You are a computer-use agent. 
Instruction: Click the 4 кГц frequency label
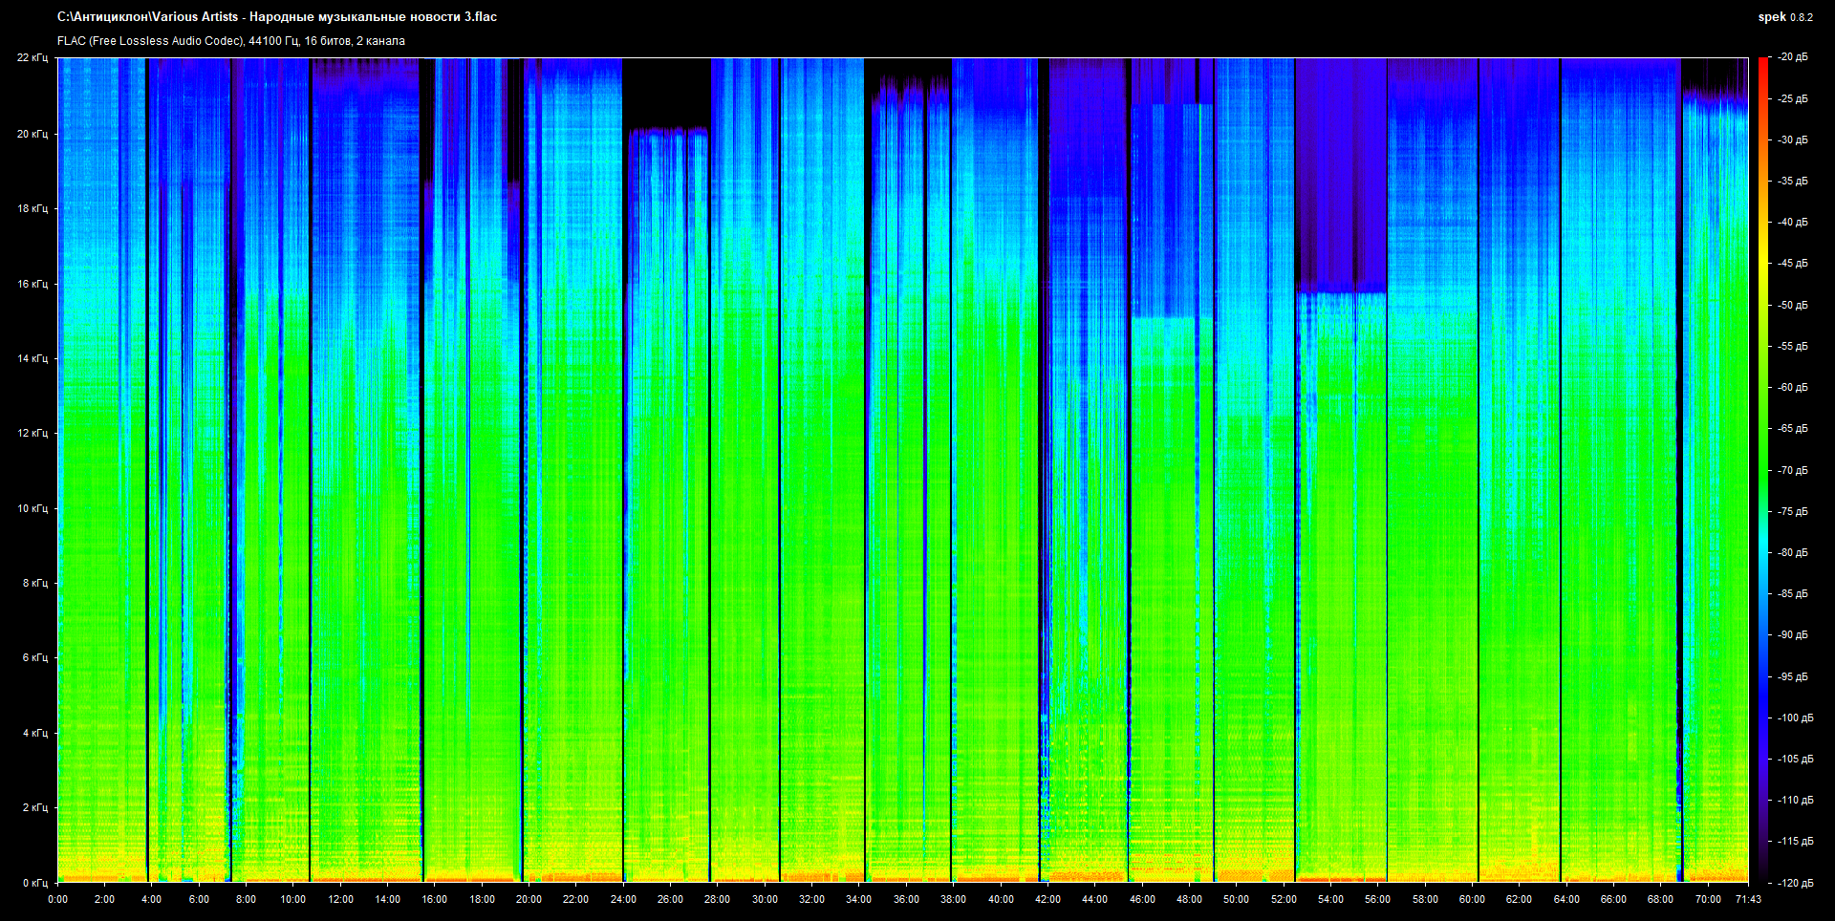[34, 733]
